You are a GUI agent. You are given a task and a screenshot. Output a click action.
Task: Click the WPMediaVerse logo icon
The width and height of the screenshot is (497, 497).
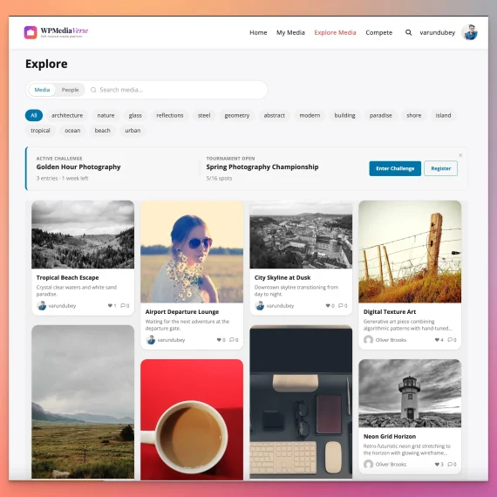pos(31,32)
